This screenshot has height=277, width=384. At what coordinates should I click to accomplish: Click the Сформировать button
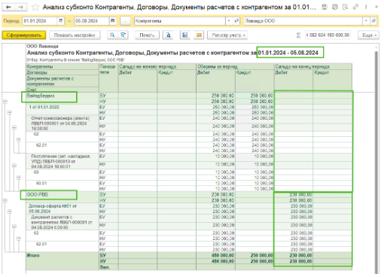pyautogui.click(x=24, y=35)
